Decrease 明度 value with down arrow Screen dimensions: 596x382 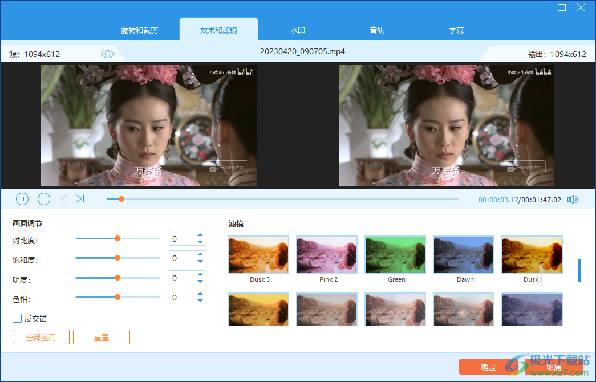[x=200, y=281]
